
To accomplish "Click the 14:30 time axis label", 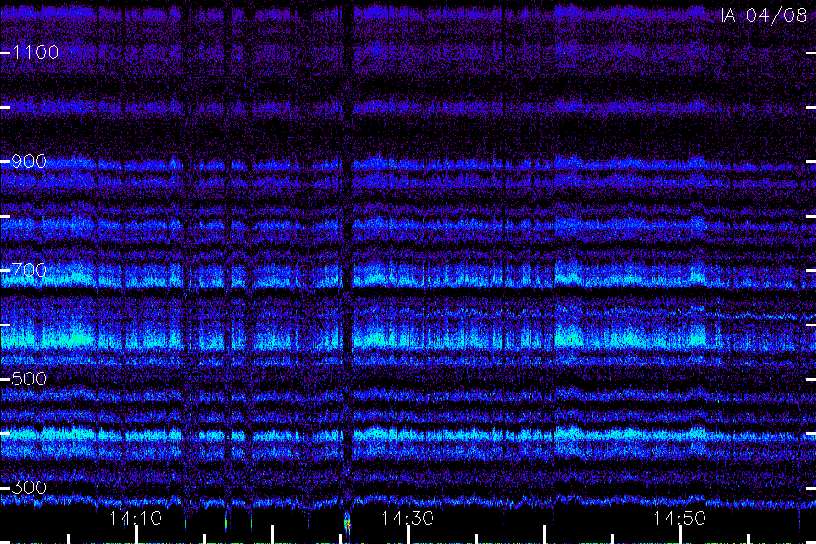I will pos(407,519).
